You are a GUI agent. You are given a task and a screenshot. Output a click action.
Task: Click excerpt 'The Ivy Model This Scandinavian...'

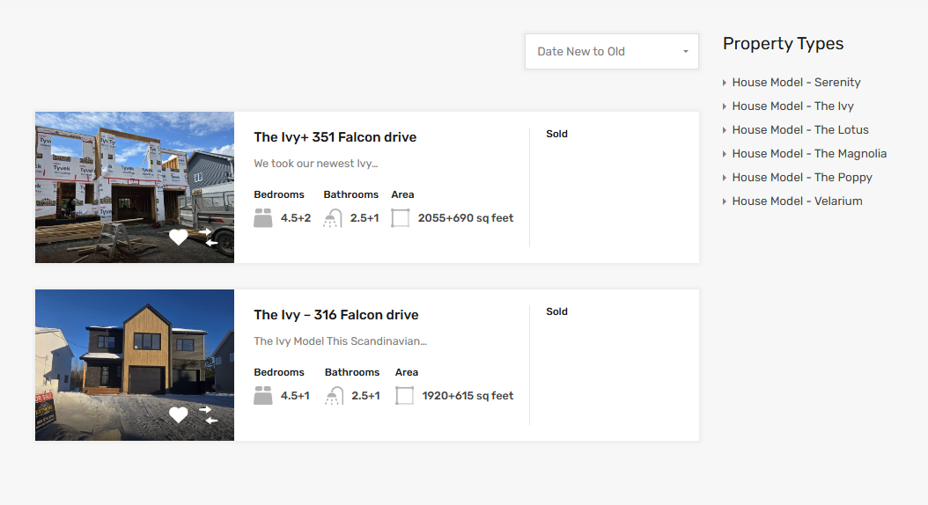341,341
